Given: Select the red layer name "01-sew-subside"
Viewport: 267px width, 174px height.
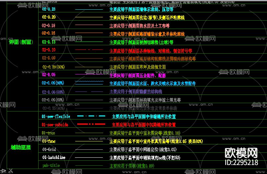Looking at the screenshot, I should [x=55, y=125].
